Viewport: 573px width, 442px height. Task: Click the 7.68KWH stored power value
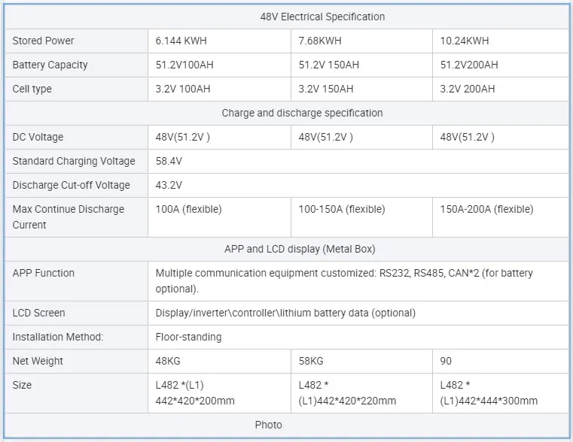pos(320,41)
